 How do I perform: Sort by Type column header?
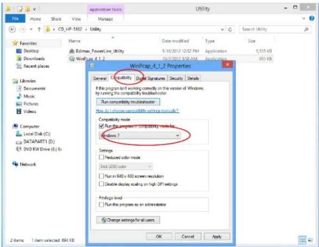[210, 41]
